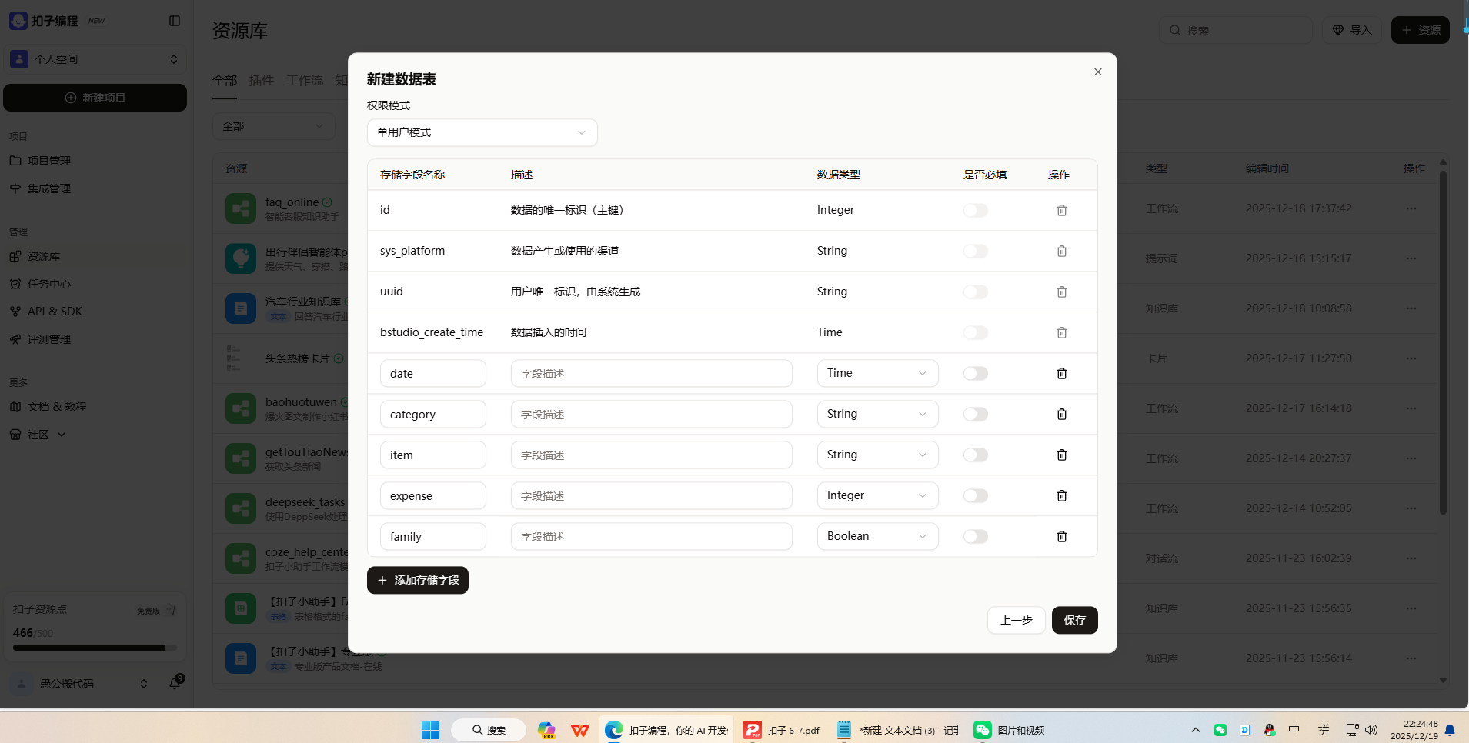Toggle required switch for expense field

pos(976,495)
